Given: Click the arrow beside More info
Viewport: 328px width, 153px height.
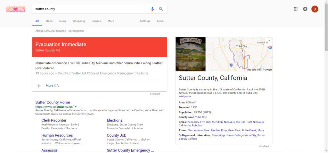Looking at the screenshot, I should [38, 86].
